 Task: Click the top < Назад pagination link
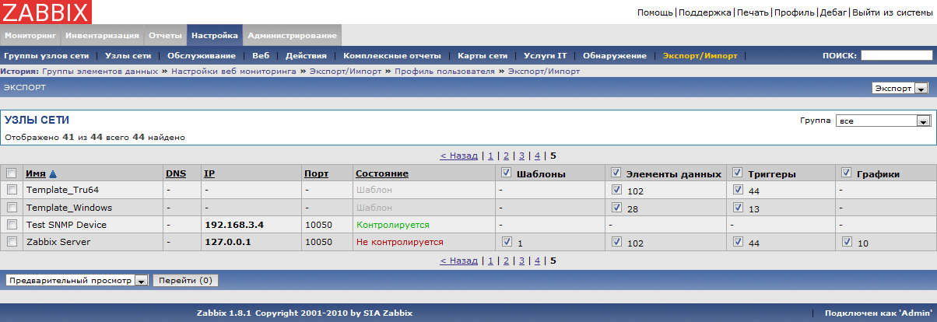[x=458, y=156]
